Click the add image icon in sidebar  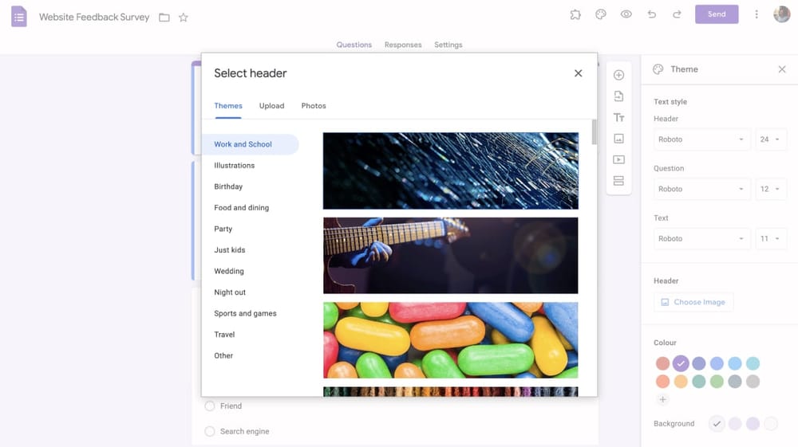pos(618,139)
